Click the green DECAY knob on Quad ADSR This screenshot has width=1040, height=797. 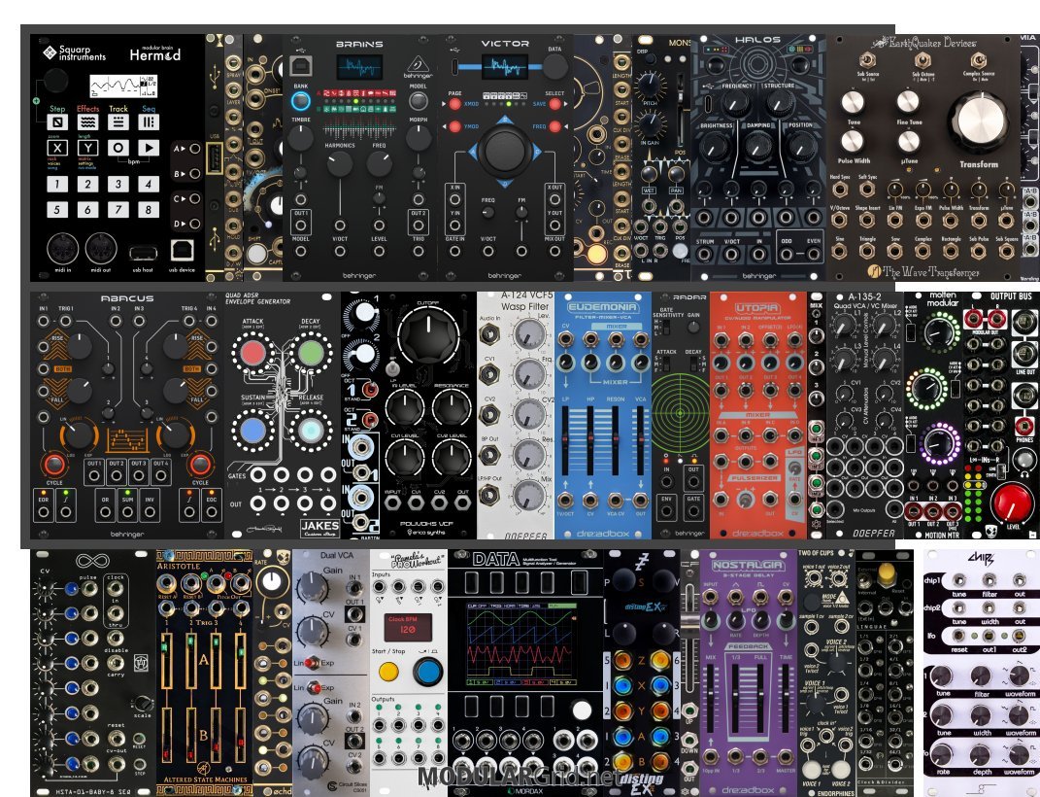pos(311,353)
